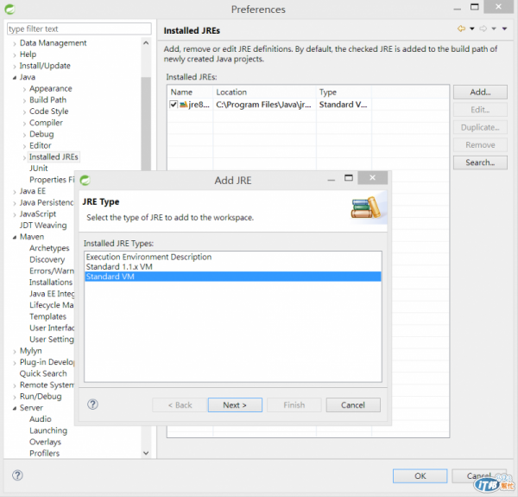Screen dimensions: 518x497
Task: Expand the Build Path node
Action: [x=24, y=100]
